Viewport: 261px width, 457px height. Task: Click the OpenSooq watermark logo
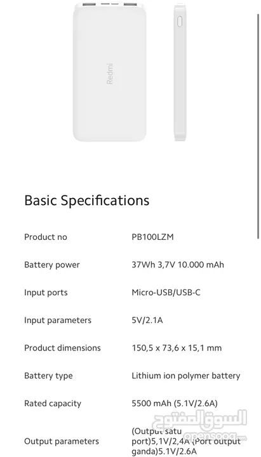[x=200, y=425]
